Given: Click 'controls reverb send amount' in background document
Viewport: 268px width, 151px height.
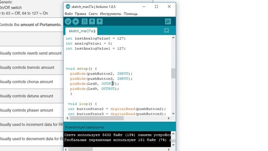Looking at the screenshot, I should (37, 53).
